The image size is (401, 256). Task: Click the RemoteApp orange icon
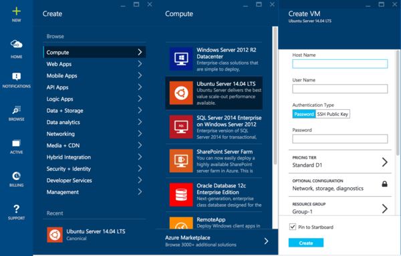[181, 223]
